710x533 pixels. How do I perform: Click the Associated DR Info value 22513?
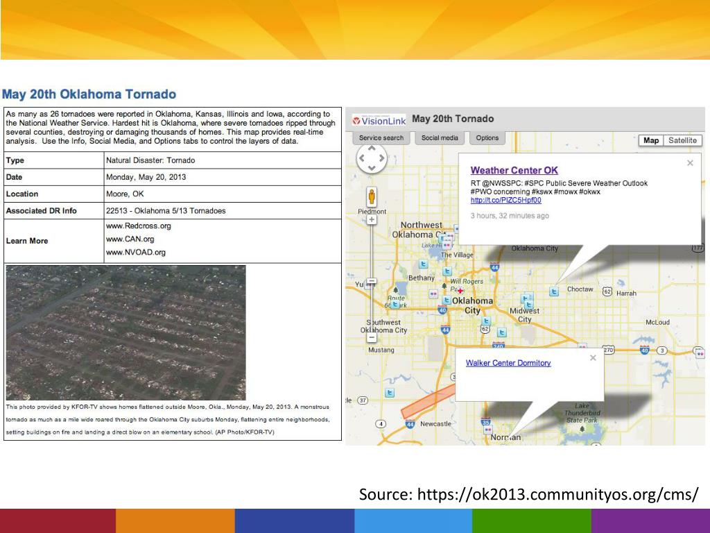coord(166,211)
